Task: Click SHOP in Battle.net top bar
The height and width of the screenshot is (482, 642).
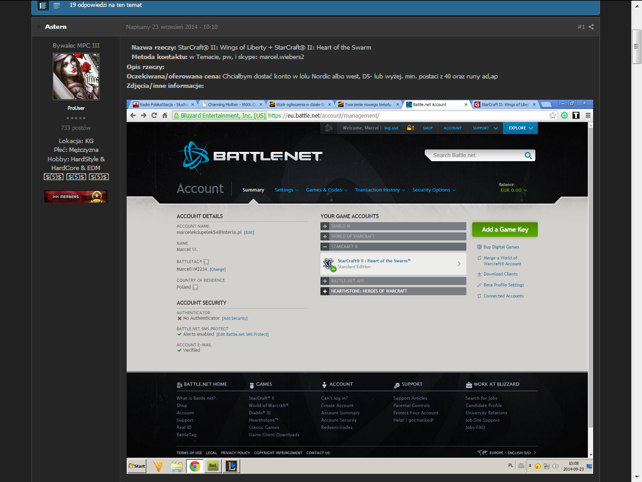Action: (x=428, y=128)
